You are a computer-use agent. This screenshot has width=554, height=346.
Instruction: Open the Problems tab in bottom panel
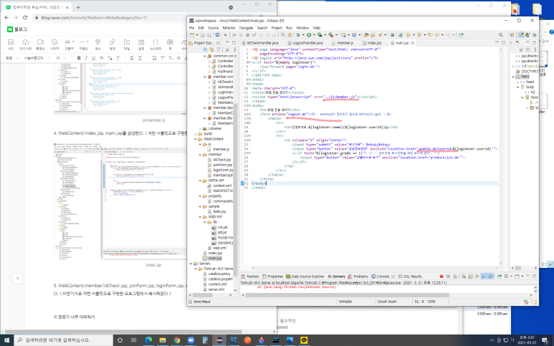[x=358, y=277]
